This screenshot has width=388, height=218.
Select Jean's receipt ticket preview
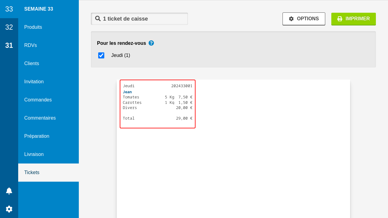(x=158, y=104)
